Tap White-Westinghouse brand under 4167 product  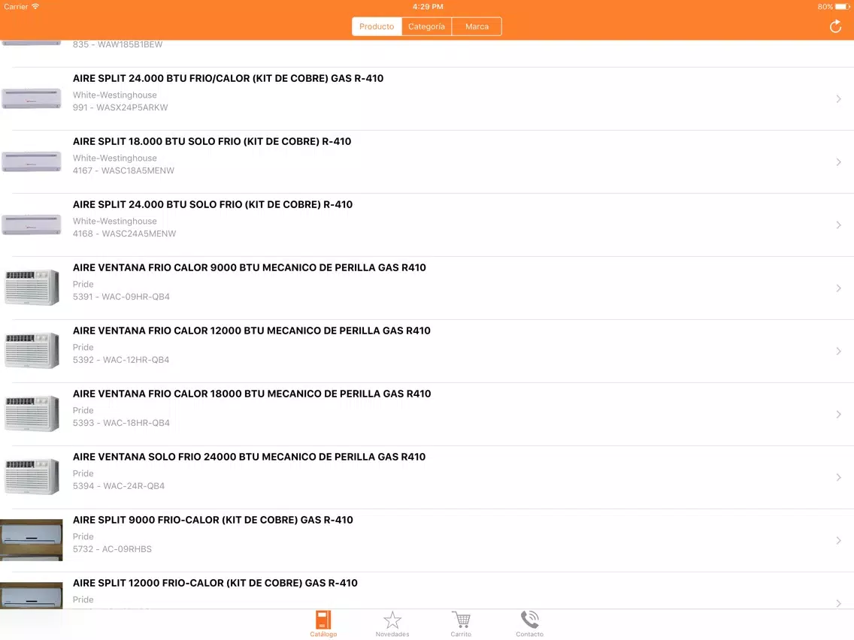tap(115, 158)
